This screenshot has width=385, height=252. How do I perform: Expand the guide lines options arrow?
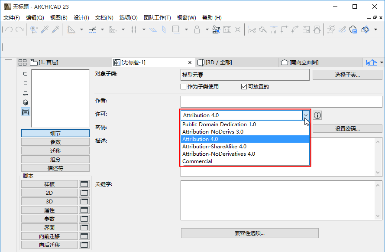coord(81,30)
